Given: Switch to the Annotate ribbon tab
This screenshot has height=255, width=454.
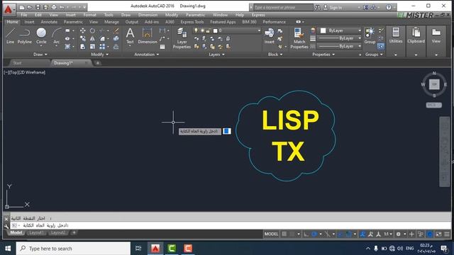Looking at the screenshot, I should (49, 22).
